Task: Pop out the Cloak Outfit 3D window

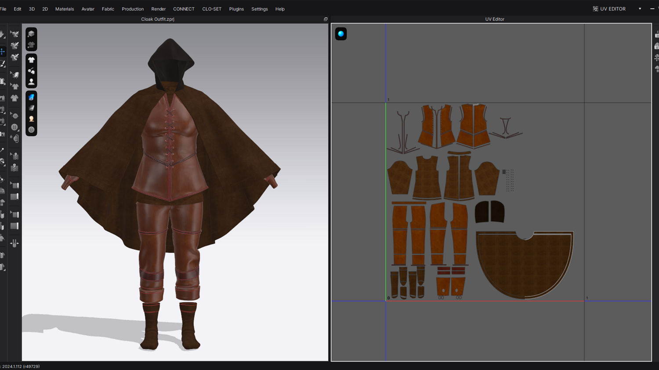Action: point(326,19)
